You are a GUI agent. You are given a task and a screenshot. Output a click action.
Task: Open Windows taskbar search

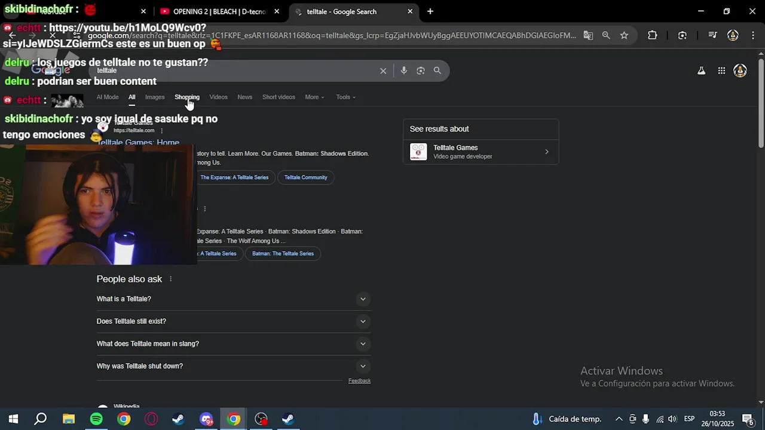point(41,419)
